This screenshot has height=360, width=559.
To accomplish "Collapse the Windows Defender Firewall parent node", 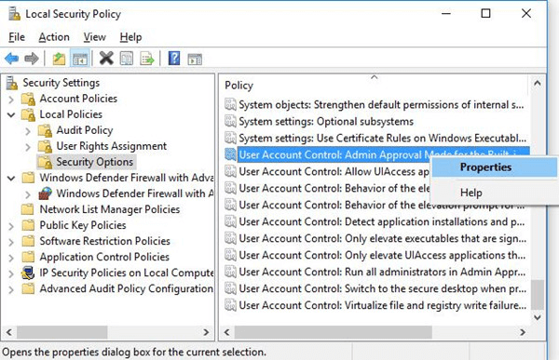I will coord(11,178).
